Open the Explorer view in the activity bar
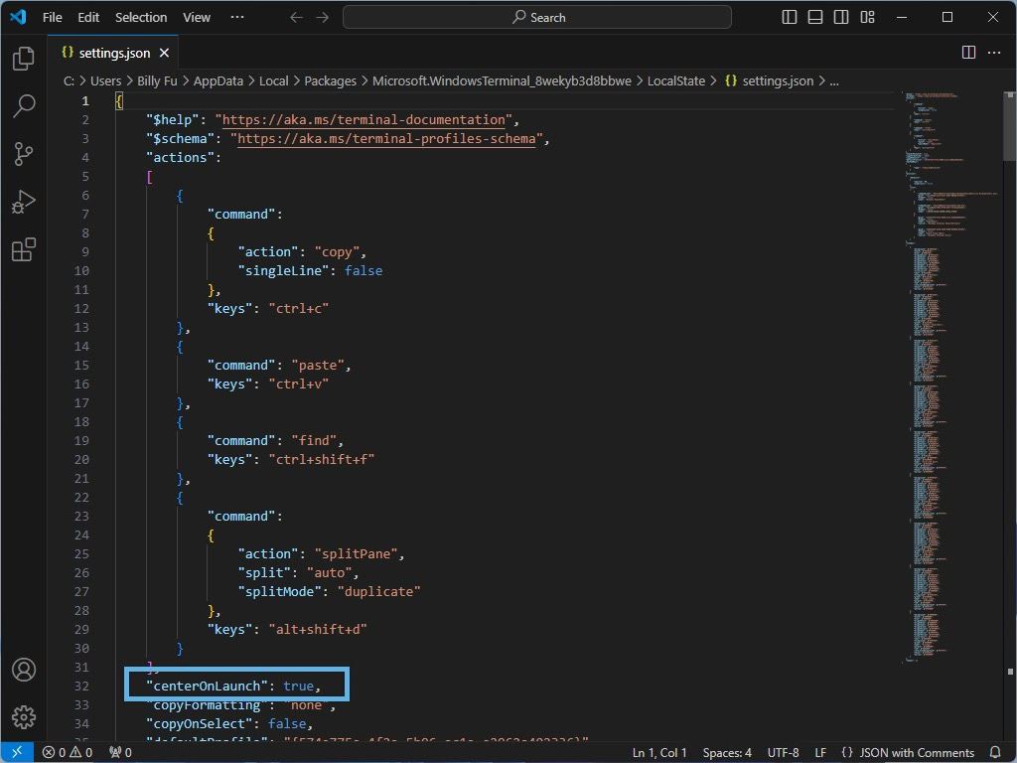Screen dimensions: 1017x763 [x=22, y=59]
